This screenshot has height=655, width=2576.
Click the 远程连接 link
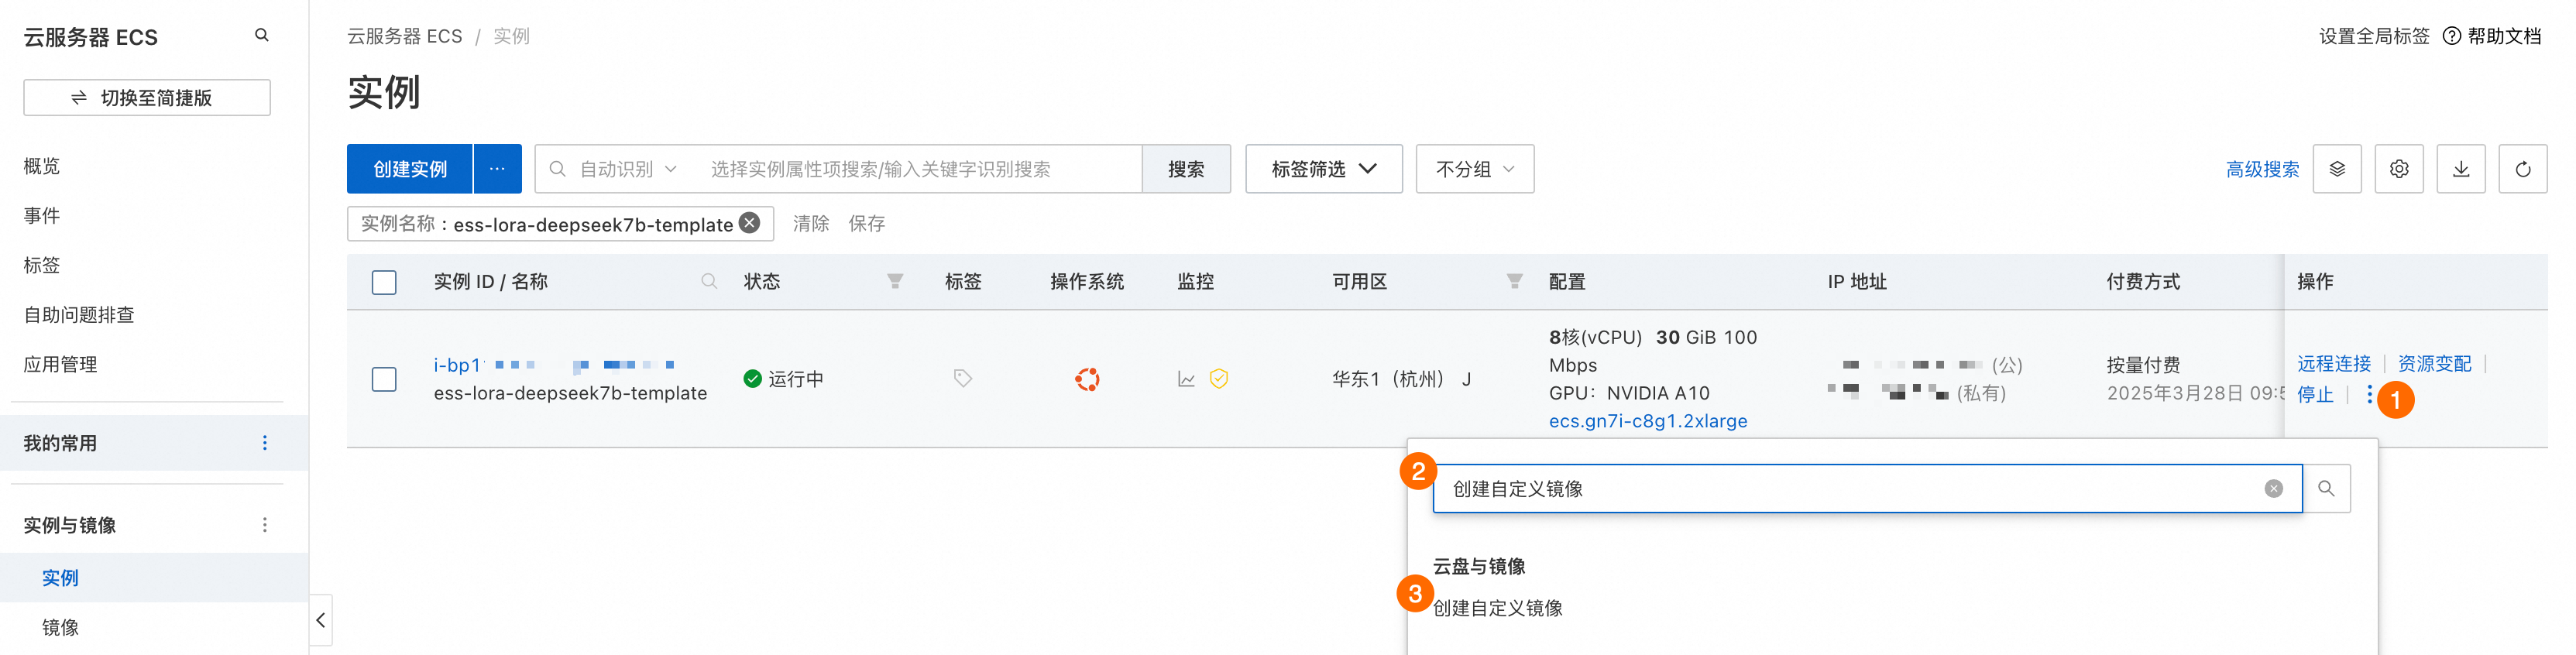pos(2333,363)
